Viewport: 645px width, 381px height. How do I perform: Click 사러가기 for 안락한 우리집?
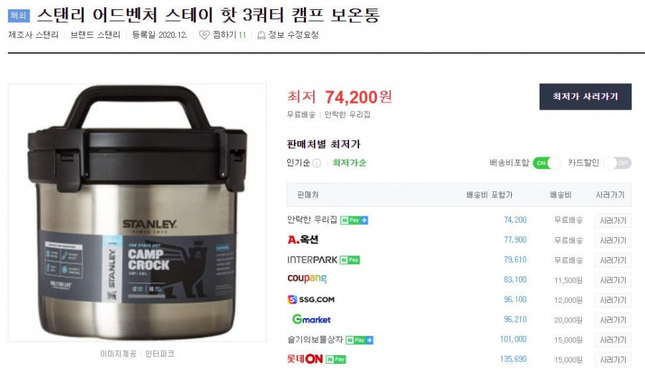[x=613, y=221]
